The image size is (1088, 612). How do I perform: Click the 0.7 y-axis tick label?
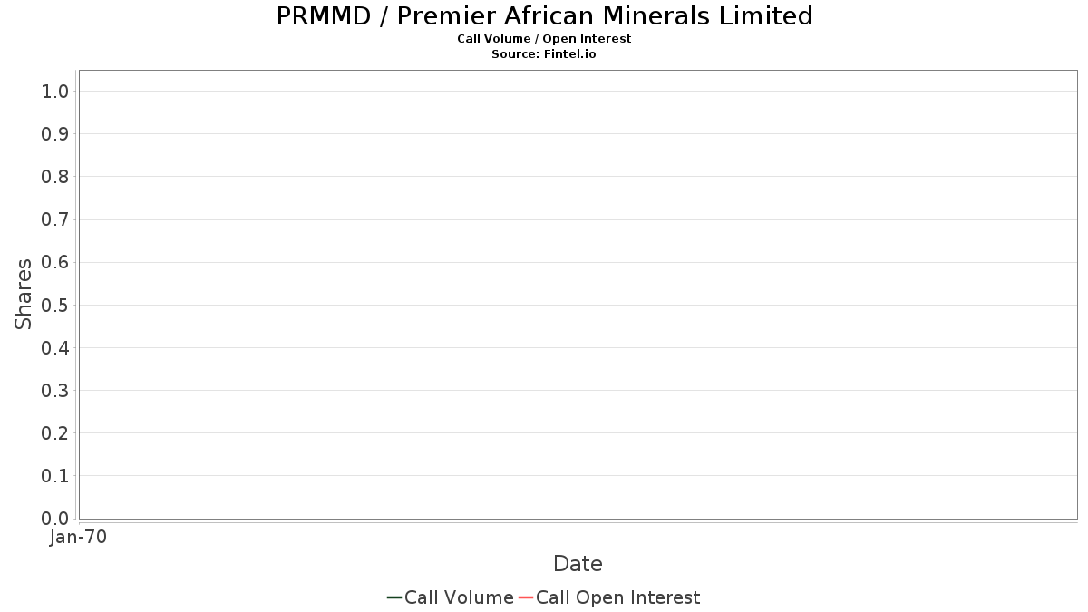coord(55,219)
